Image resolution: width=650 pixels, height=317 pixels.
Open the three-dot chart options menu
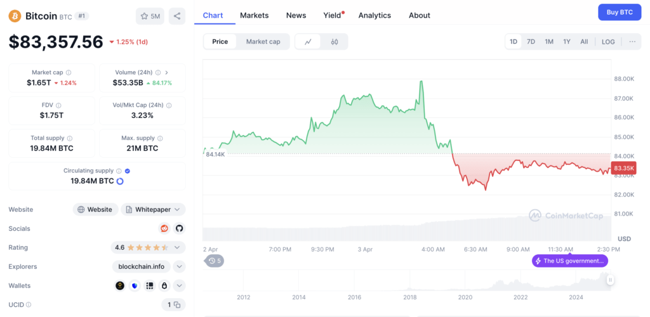point(632,42)
